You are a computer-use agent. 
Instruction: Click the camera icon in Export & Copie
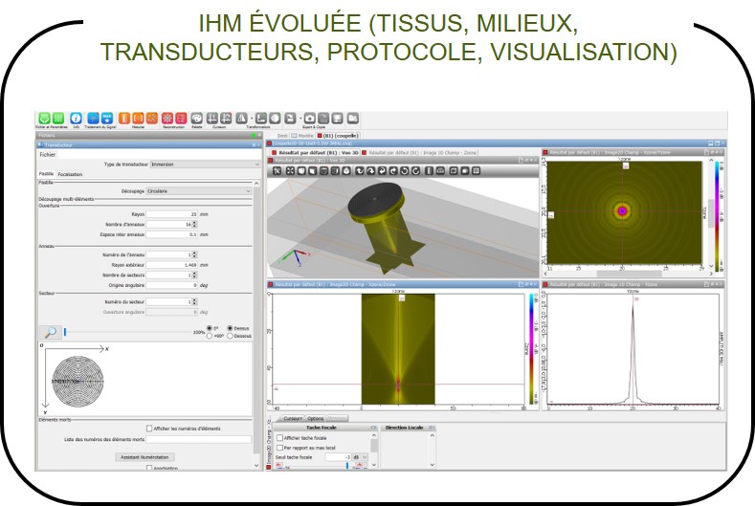[309, 117]
